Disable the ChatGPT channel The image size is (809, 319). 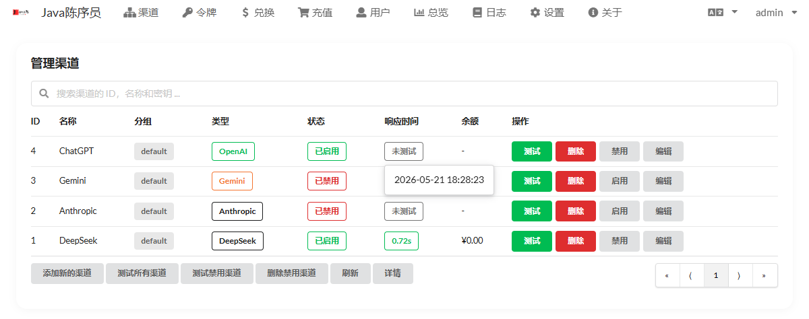pyautogui.click(x=620, y=151)
